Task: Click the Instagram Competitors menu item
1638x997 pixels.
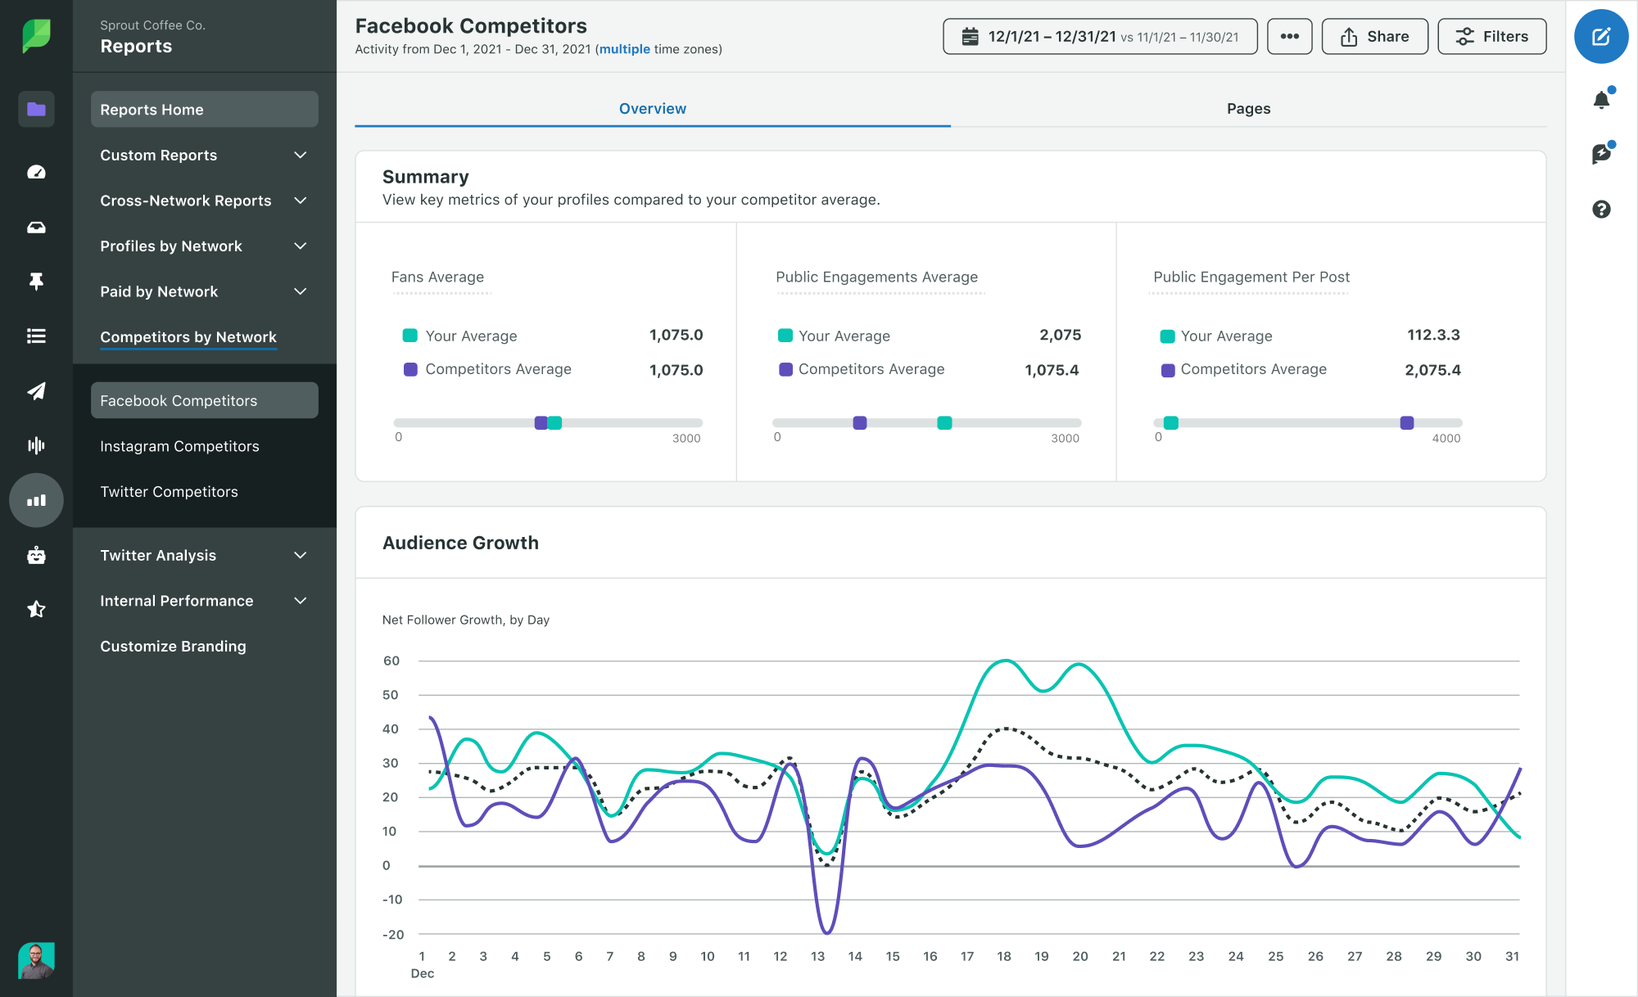Action: (x=179, y=445)
